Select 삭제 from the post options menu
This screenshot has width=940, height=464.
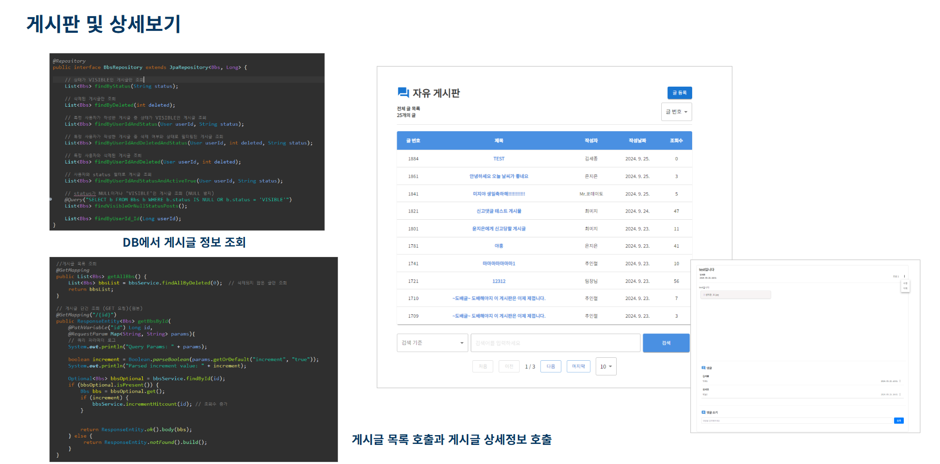pos(905,288)
